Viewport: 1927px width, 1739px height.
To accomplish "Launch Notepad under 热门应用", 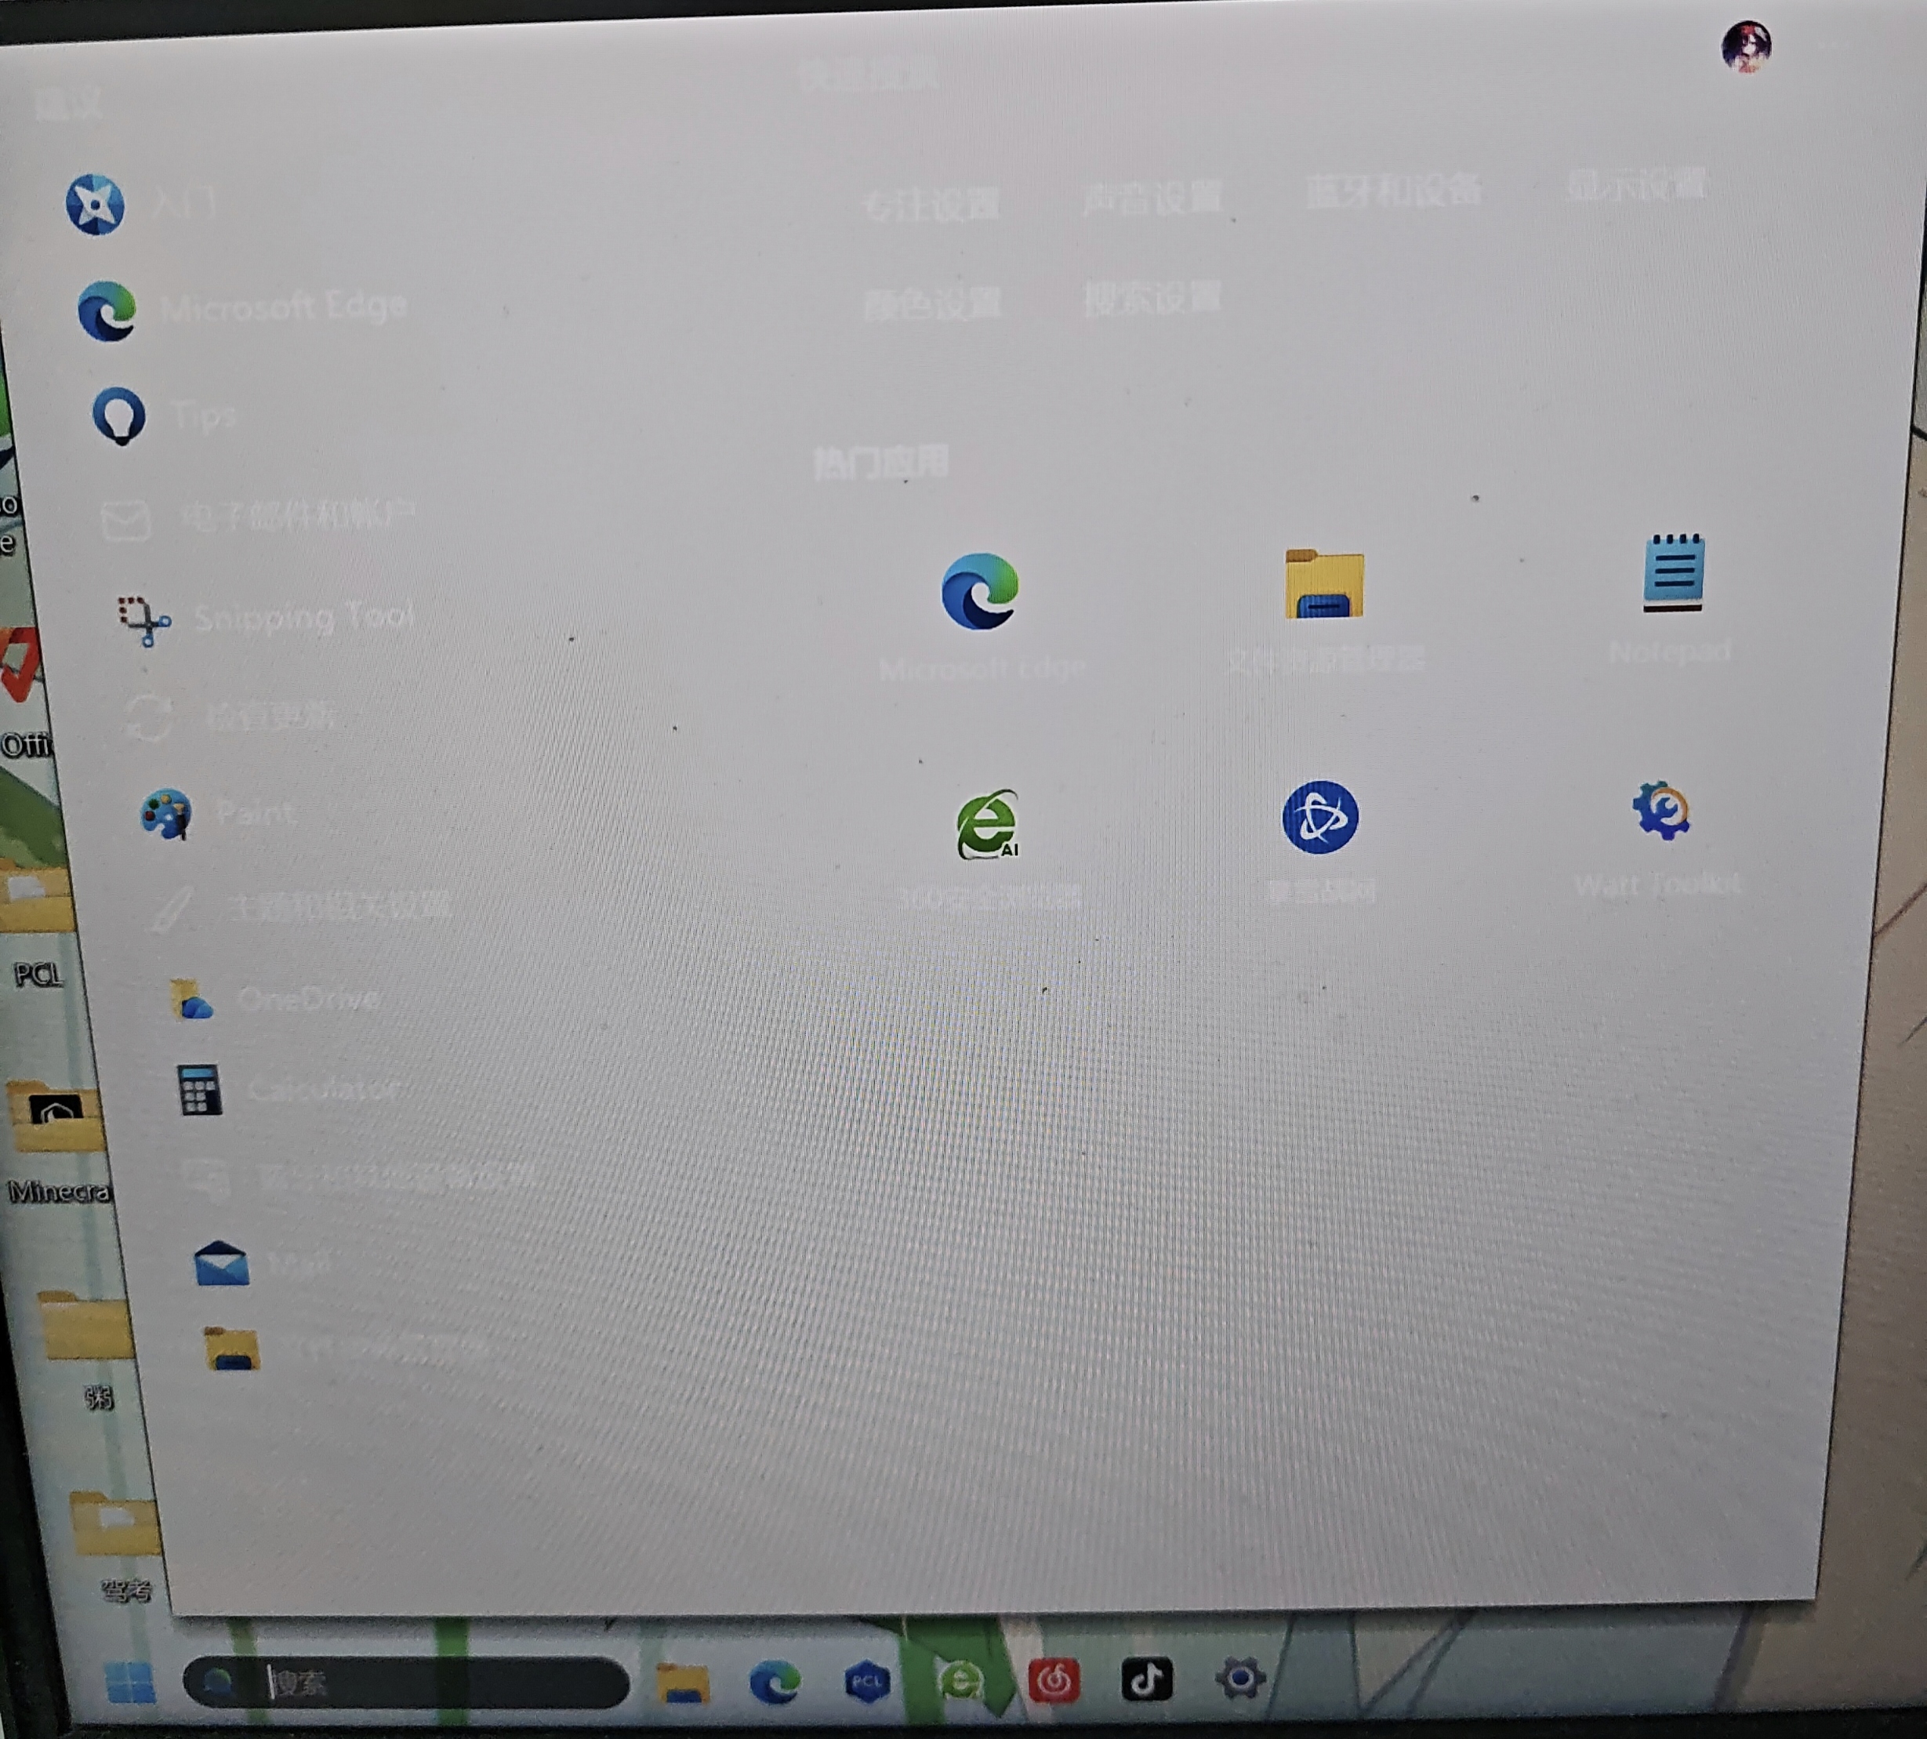I will (x=1672, y=598).
